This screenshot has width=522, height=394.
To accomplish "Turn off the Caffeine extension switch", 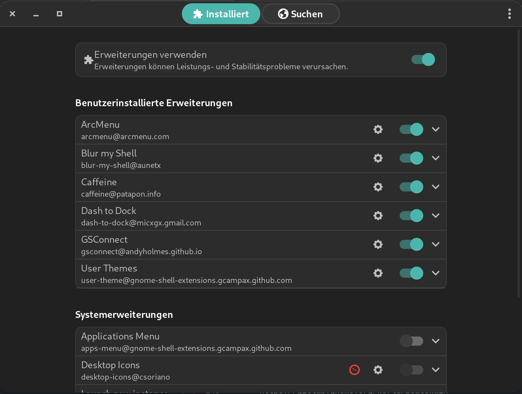I will 411,187.
